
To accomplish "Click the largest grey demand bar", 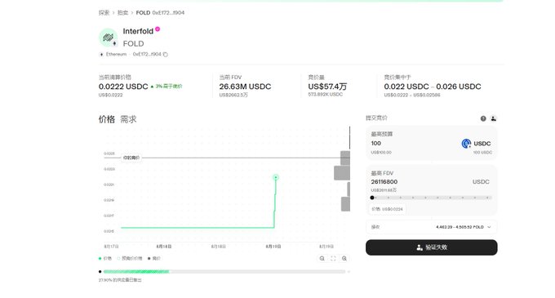I will (342, 173).
